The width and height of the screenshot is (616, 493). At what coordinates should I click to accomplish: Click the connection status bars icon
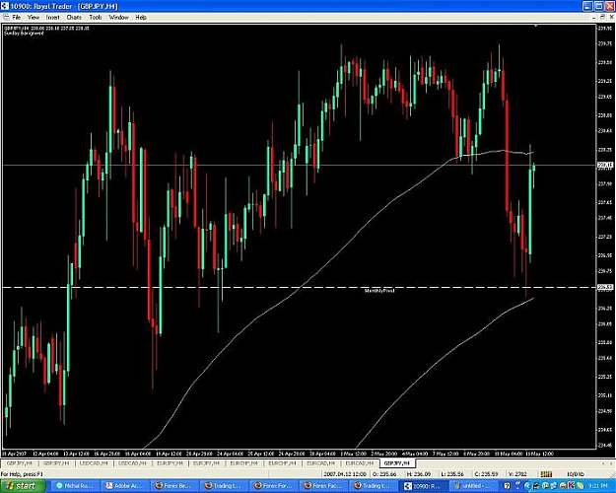[x=546, y=474]
